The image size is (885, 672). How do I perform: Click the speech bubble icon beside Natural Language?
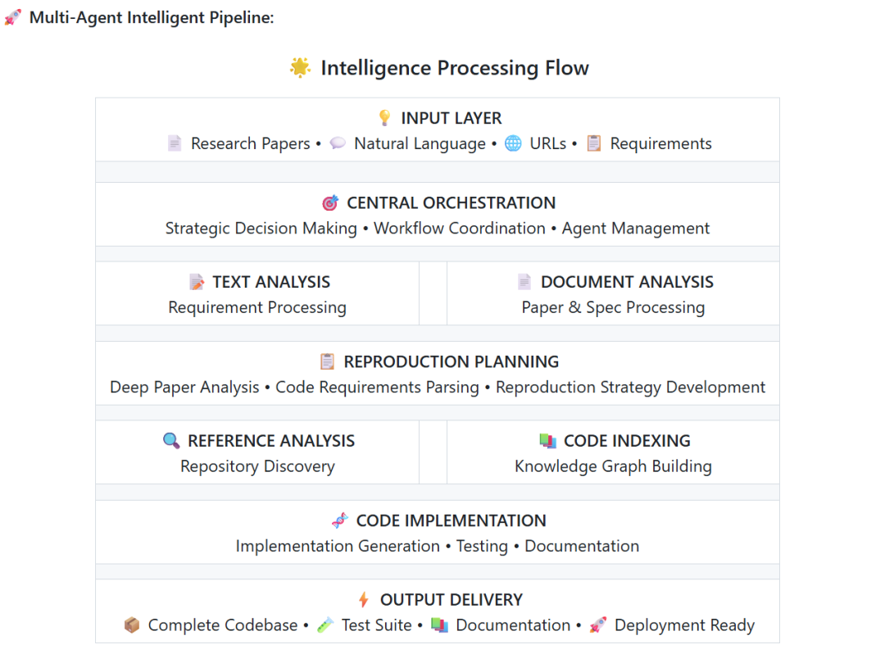pyautogui.click(x=338, y=143)
